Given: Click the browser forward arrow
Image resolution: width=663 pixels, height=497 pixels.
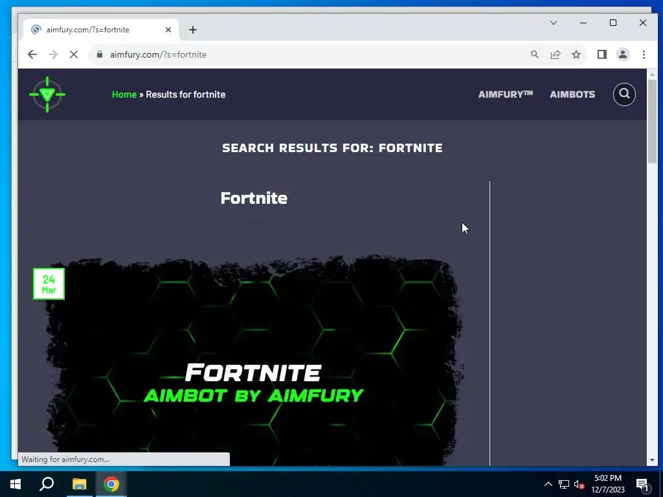Looking at the screenshot, I should (x=53, y=54).
